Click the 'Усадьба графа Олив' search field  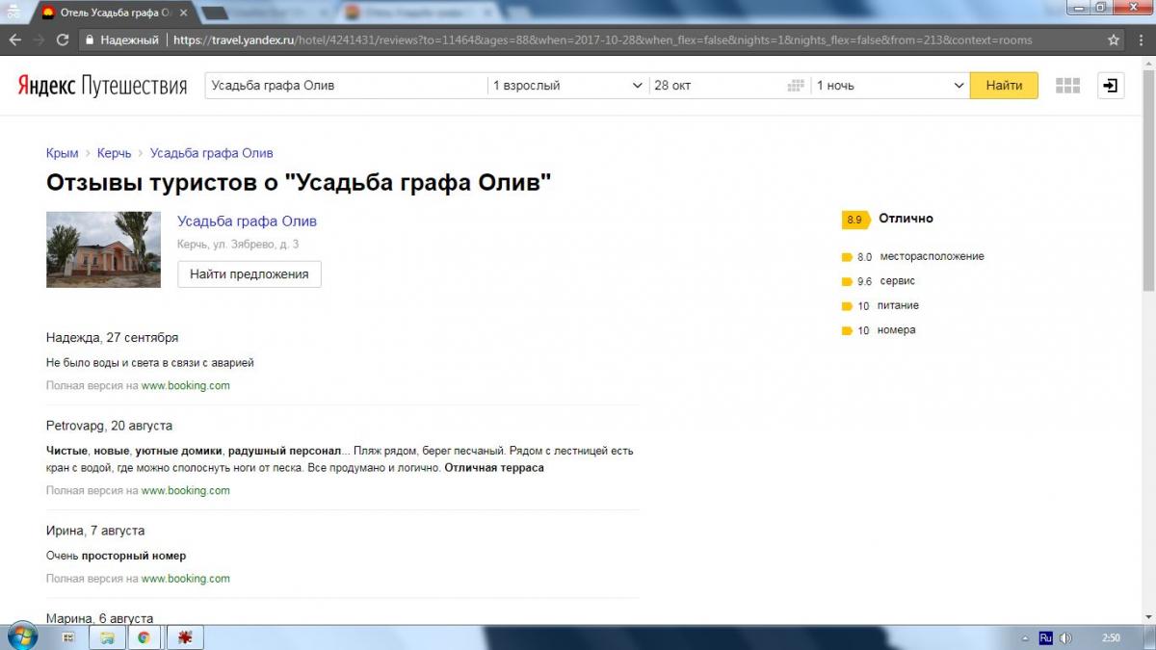click(347, 86)
